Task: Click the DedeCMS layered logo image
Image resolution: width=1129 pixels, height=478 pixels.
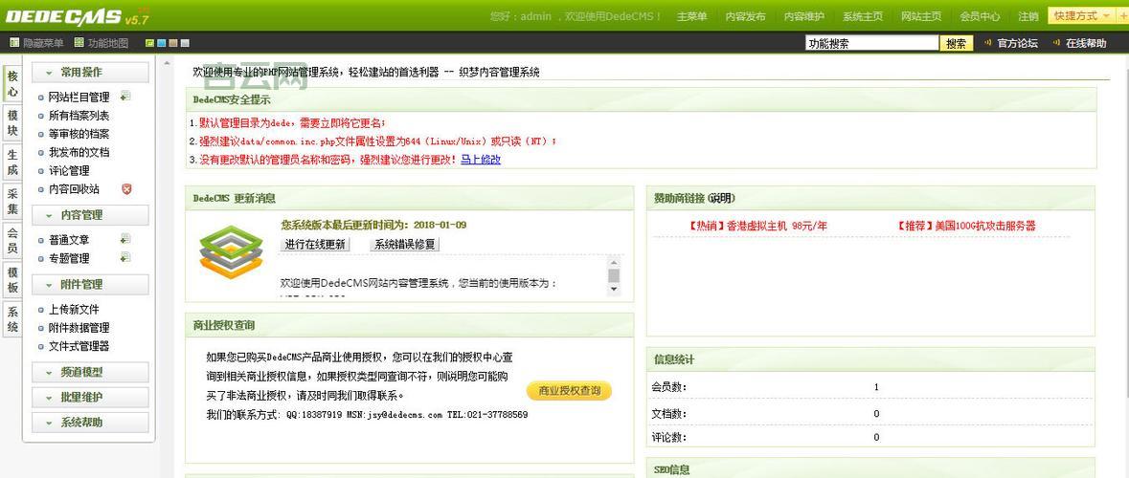Action: click(x=231, y=251)
